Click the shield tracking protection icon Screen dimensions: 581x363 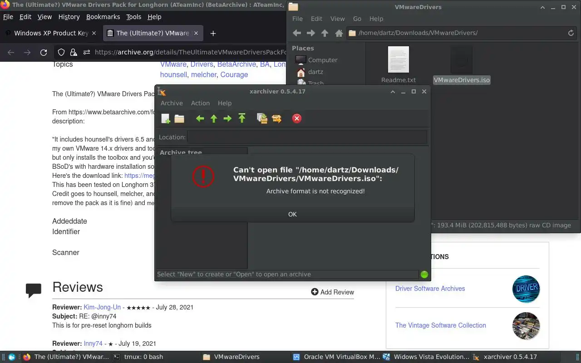[61, 52]
